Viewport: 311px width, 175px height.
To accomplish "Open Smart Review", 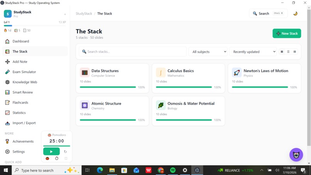I will tap(35, 92).
